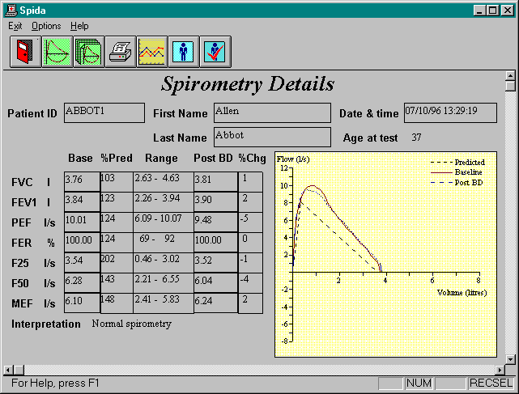Select the Last Name field Abbot
Screen dimensions: 519x394
pyautogui.click(x=271, y=137)
